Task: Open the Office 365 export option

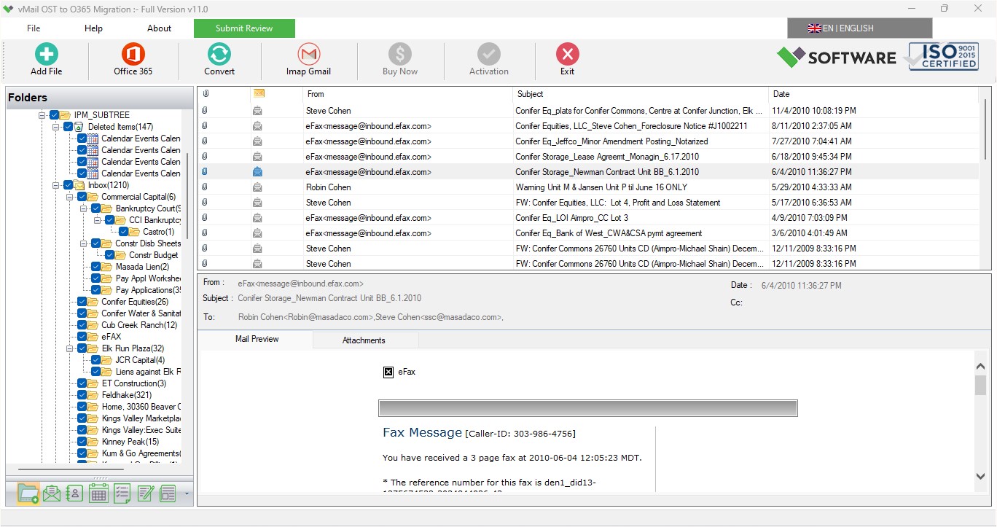Action: [133, 54]
